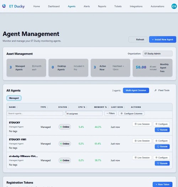Sort by the MEMORY % column
Screen dimensions: 178x187
click(101, 107)
